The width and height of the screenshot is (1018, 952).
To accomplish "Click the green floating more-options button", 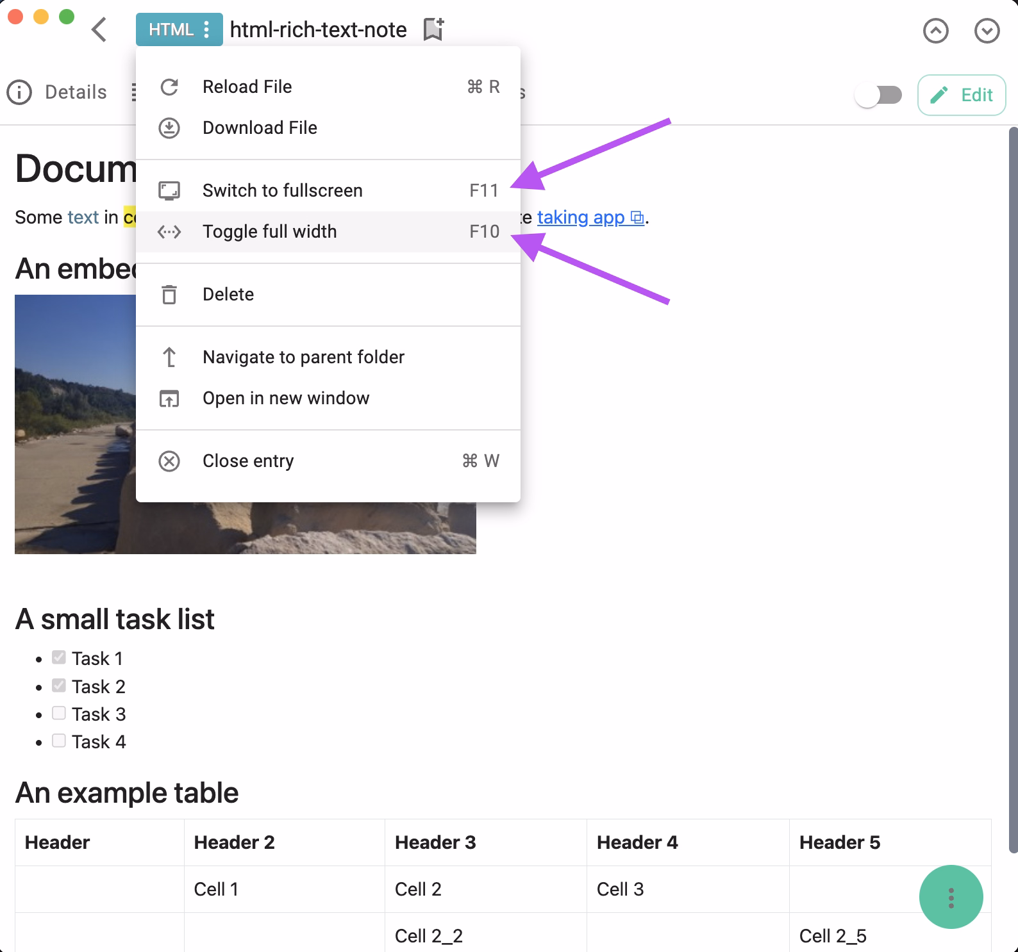I will (x=951, y=897).
